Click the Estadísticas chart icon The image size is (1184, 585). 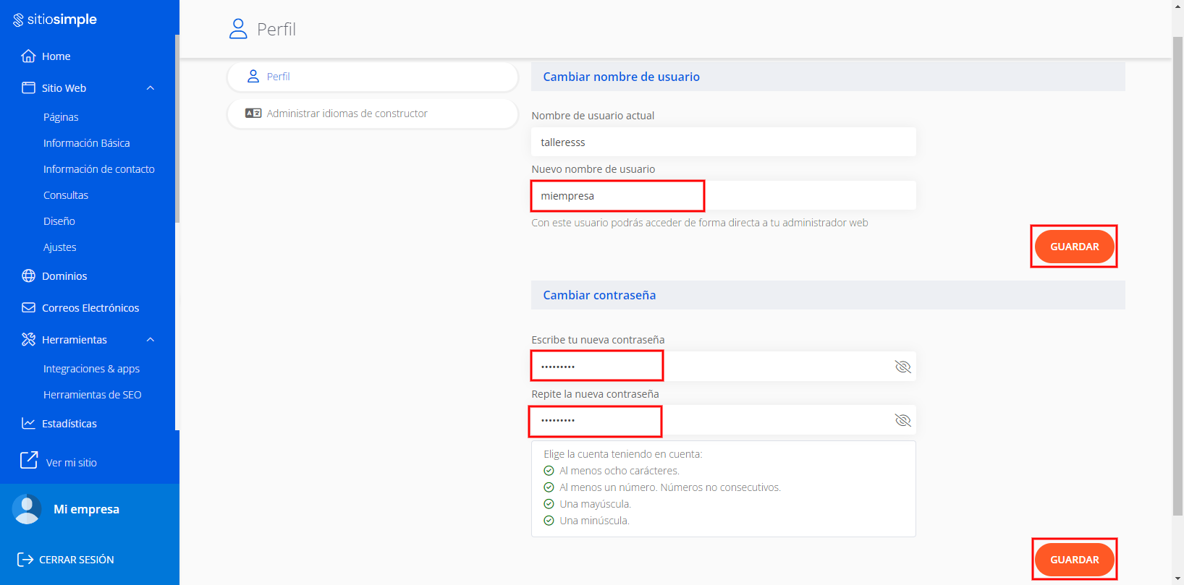[x=28, y=424]
